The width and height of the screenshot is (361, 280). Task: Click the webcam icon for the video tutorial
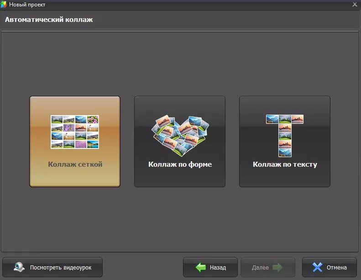[19, 267]
